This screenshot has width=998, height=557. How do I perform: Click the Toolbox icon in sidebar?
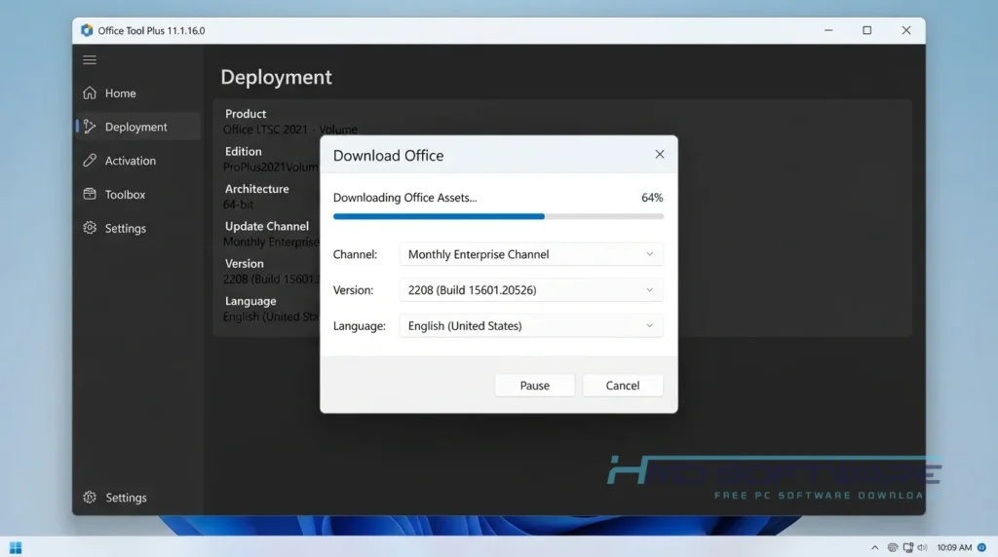click(90, 194)
